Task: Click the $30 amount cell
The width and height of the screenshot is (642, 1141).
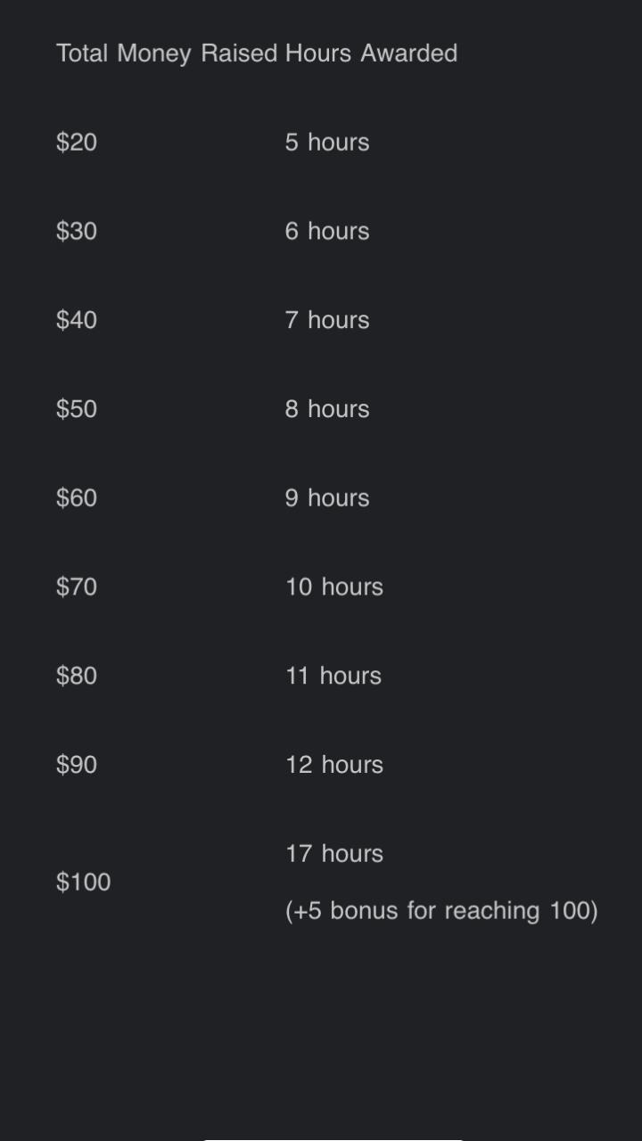Action: coord(77,232)
